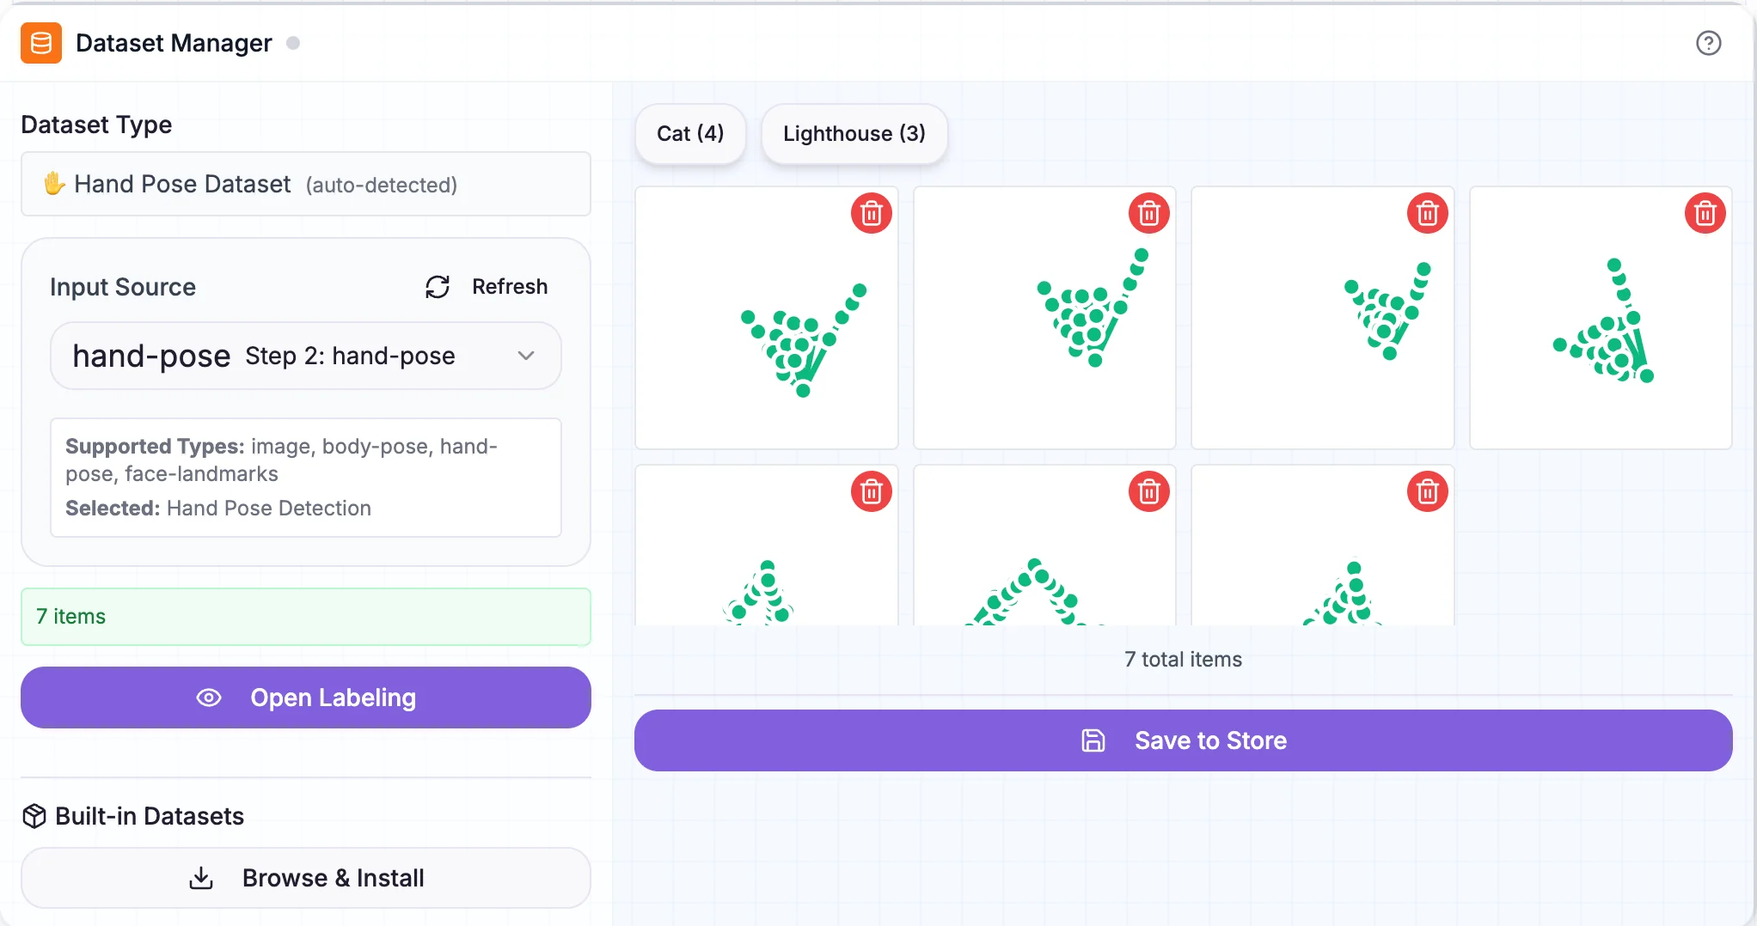Viewport: 1757px width, 926px height.
Task: Open the Dataset Type selector field
Action: (x=305, y=184)
